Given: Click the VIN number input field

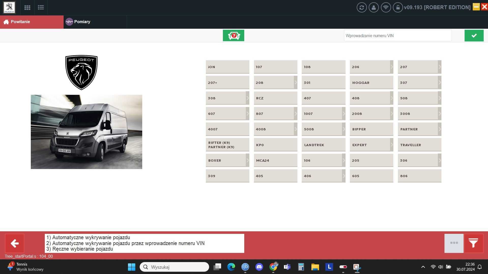Looking at the screenshot, I should [x=398, y=36].
